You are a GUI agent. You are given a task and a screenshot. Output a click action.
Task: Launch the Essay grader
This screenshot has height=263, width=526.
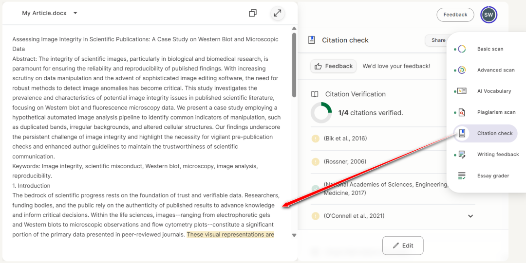point(493,176)
